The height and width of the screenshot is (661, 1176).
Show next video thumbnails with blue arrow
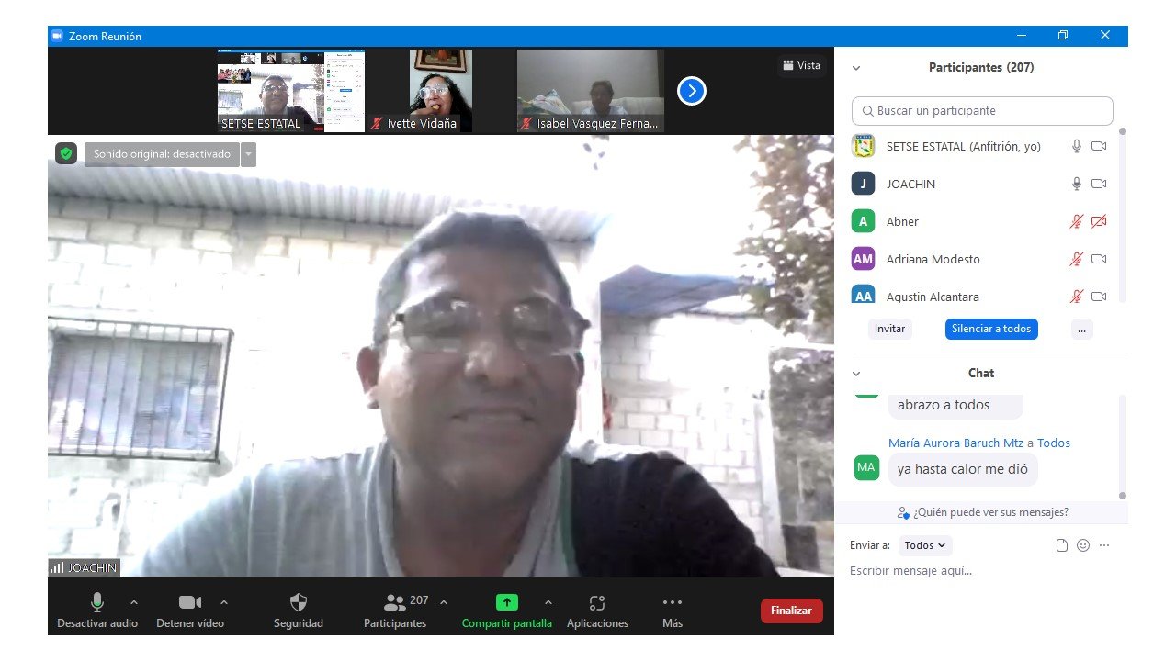click(691, 91)
